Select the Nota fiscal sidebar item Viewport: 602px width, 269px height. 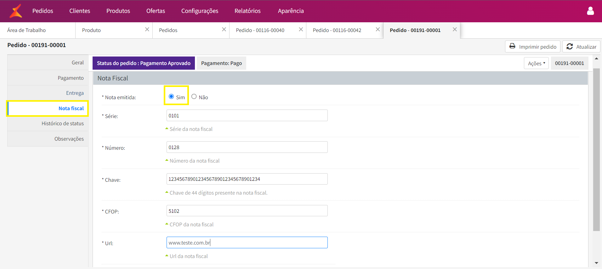pyautogui.click(x=48, y=108)
